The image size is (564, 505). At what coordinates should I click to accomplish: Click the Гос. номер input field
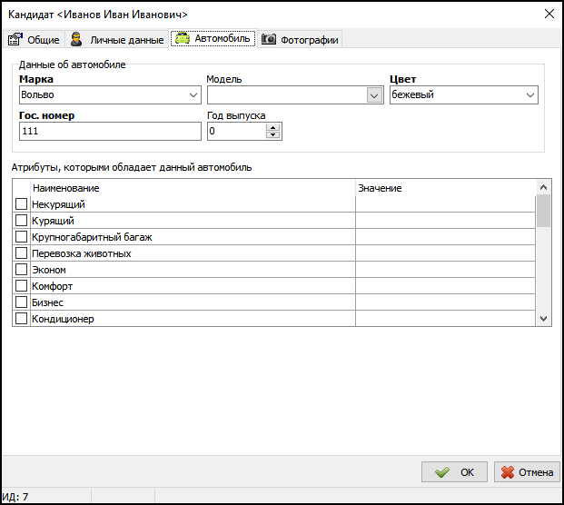(x=109, y=132)
